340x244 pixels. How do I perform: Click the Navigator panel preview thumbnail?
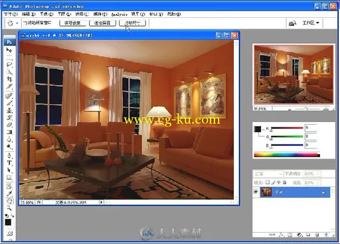coord(294,74)
